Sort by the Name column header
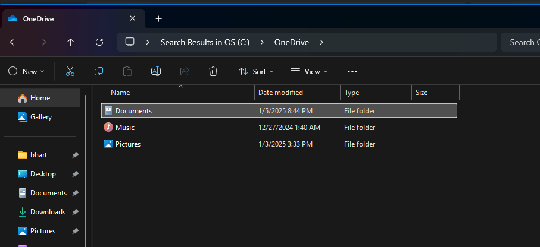The image size is (540, 247). pyautogui.click(x=177, y=93)
